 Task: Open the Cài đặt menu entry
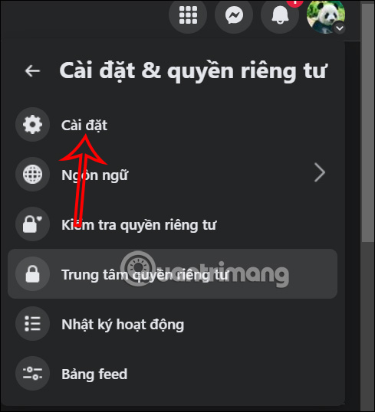tap(173, 125)
